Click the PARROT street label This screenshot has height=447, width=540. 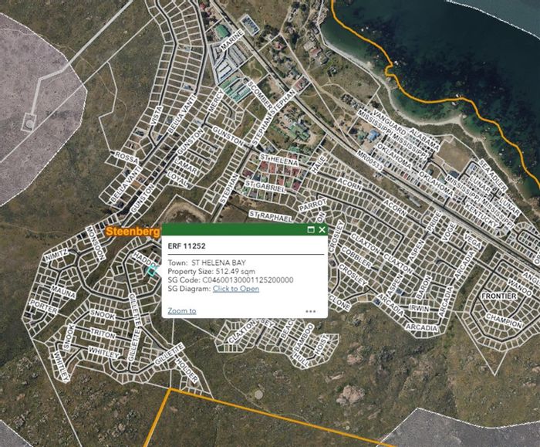312,205
